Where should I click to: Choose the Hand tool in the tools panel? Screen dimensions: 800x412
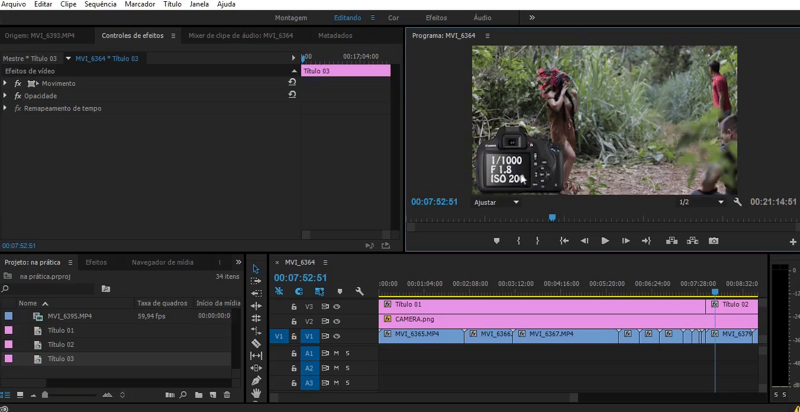(x=256, y=393)
